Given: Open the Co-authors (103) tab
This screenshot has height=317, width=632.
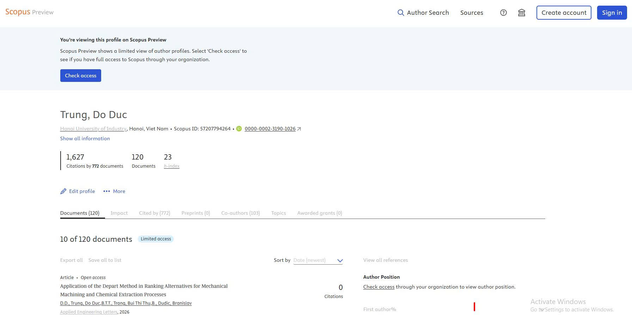Looking at the screenshot, I should [240, 213].
